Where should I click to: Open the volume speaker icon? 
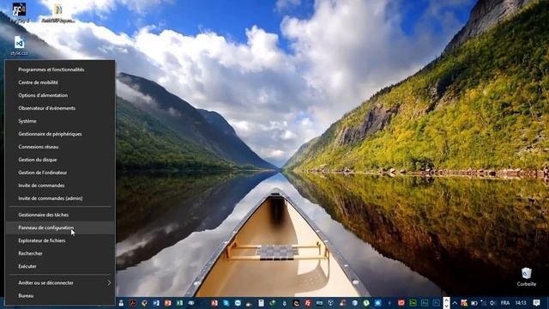click(x=492, y=303)
